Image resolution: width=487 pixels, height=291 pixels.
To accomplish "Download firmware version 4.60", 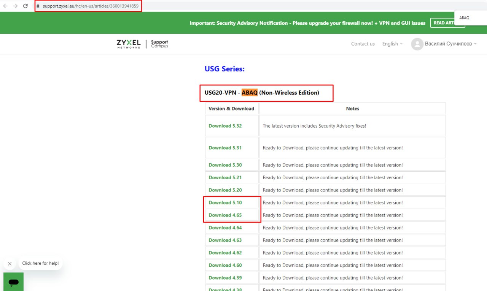I will tap(225, 266).
